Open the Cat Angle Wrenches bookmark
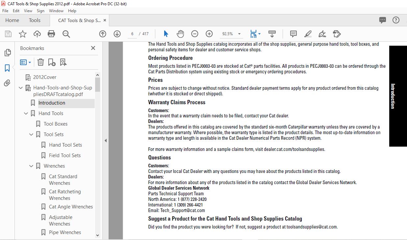This screenshot has width=407, height=240. point(71,207)
